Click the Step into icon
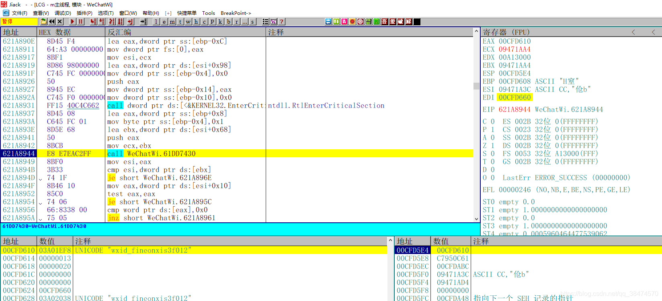This screenshot has height=301, width=662. coord(93,22)
